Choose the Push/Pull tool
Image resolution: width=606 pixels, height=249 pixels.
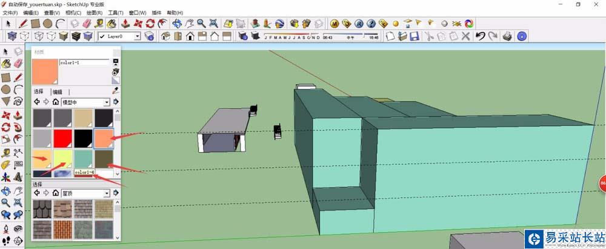point(125,24)
